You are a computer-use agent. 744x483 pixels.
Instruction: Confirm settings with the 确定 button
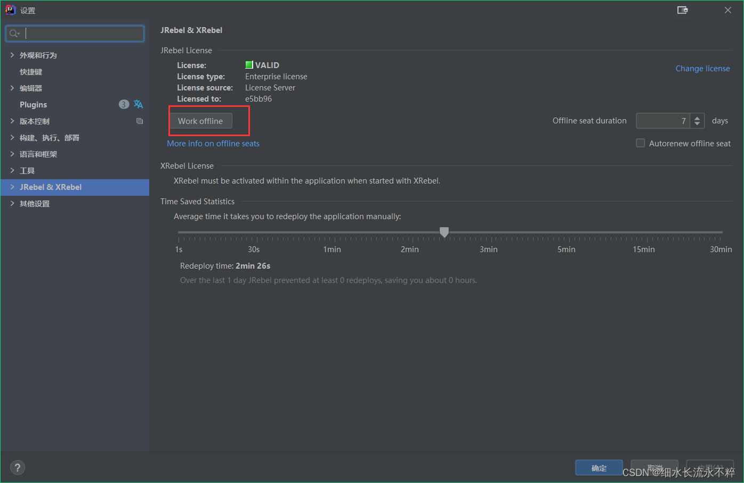[599, 468]
